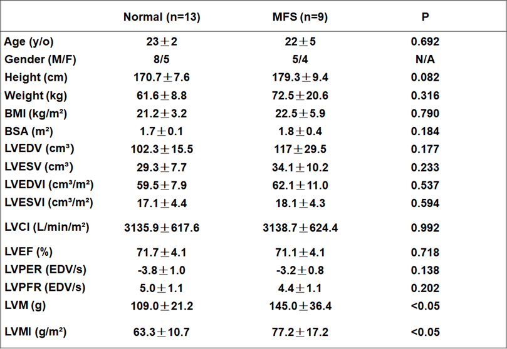
Task: Click the LVCI (L/min/m²) row label
Action: [47, 228]
